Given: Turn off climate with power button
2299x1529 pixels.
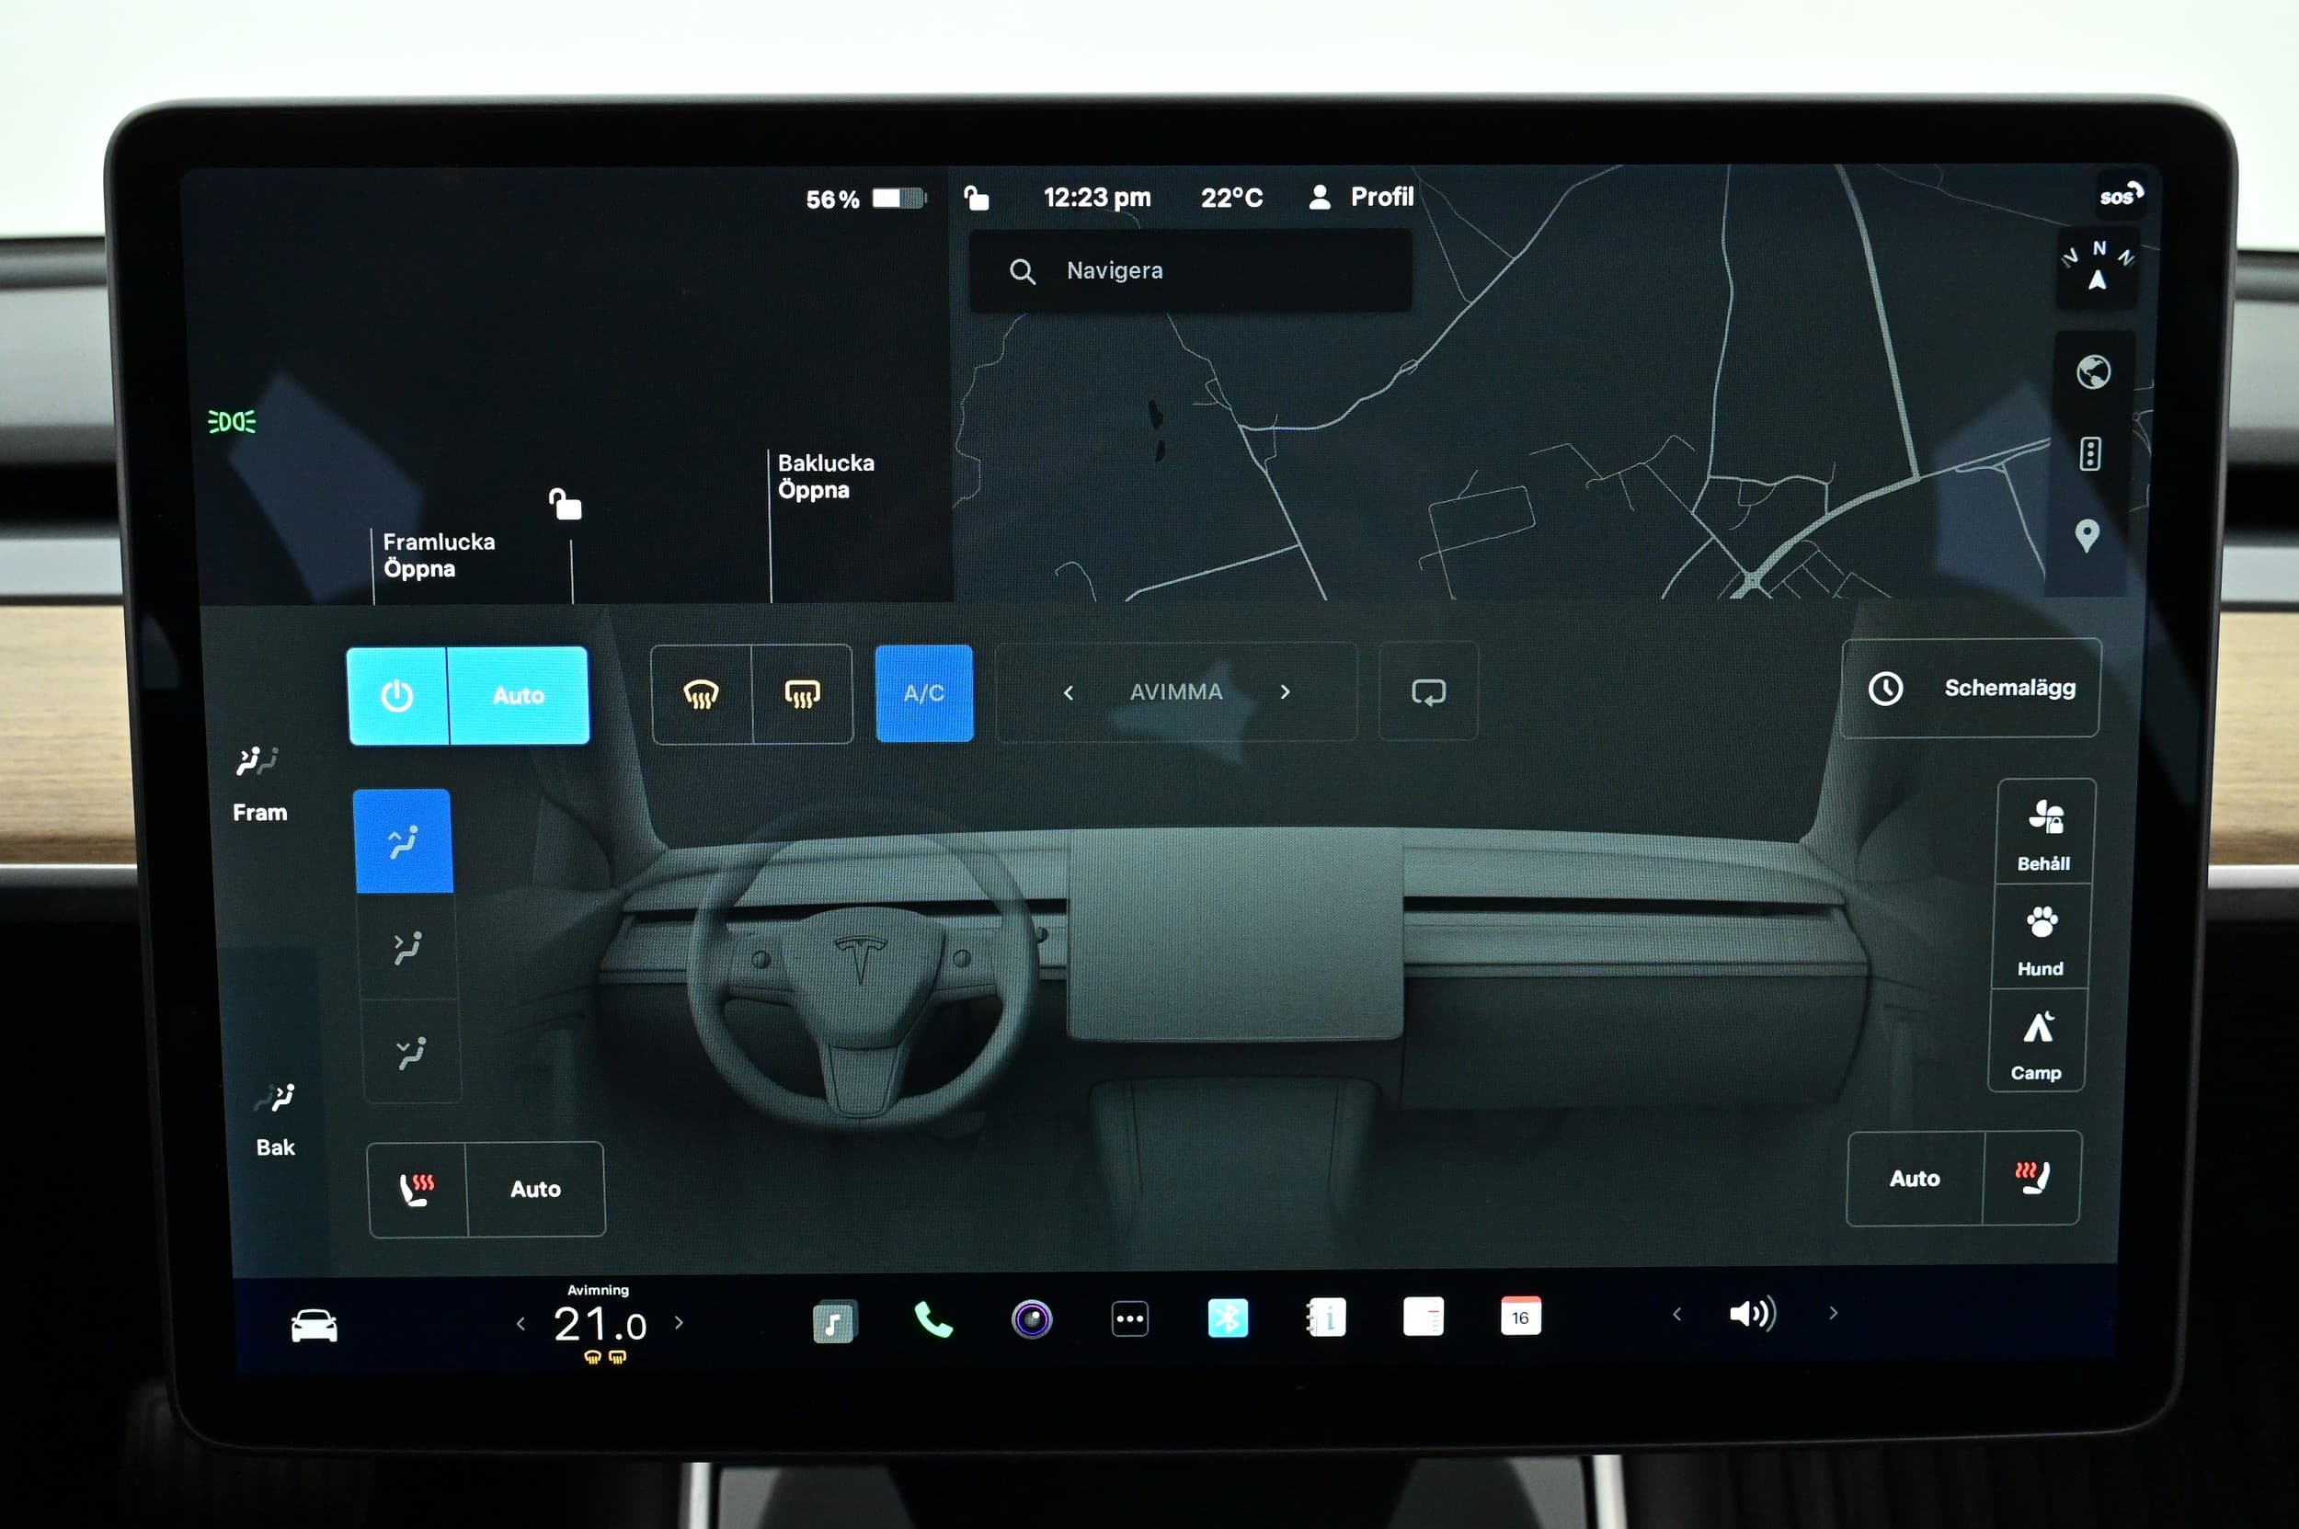Looking at the screenshot, I should [397, 695].
